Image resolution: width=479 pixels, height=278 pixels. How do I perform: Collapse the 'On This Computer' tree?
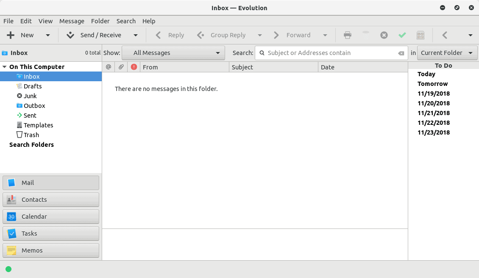pos(5,67)
